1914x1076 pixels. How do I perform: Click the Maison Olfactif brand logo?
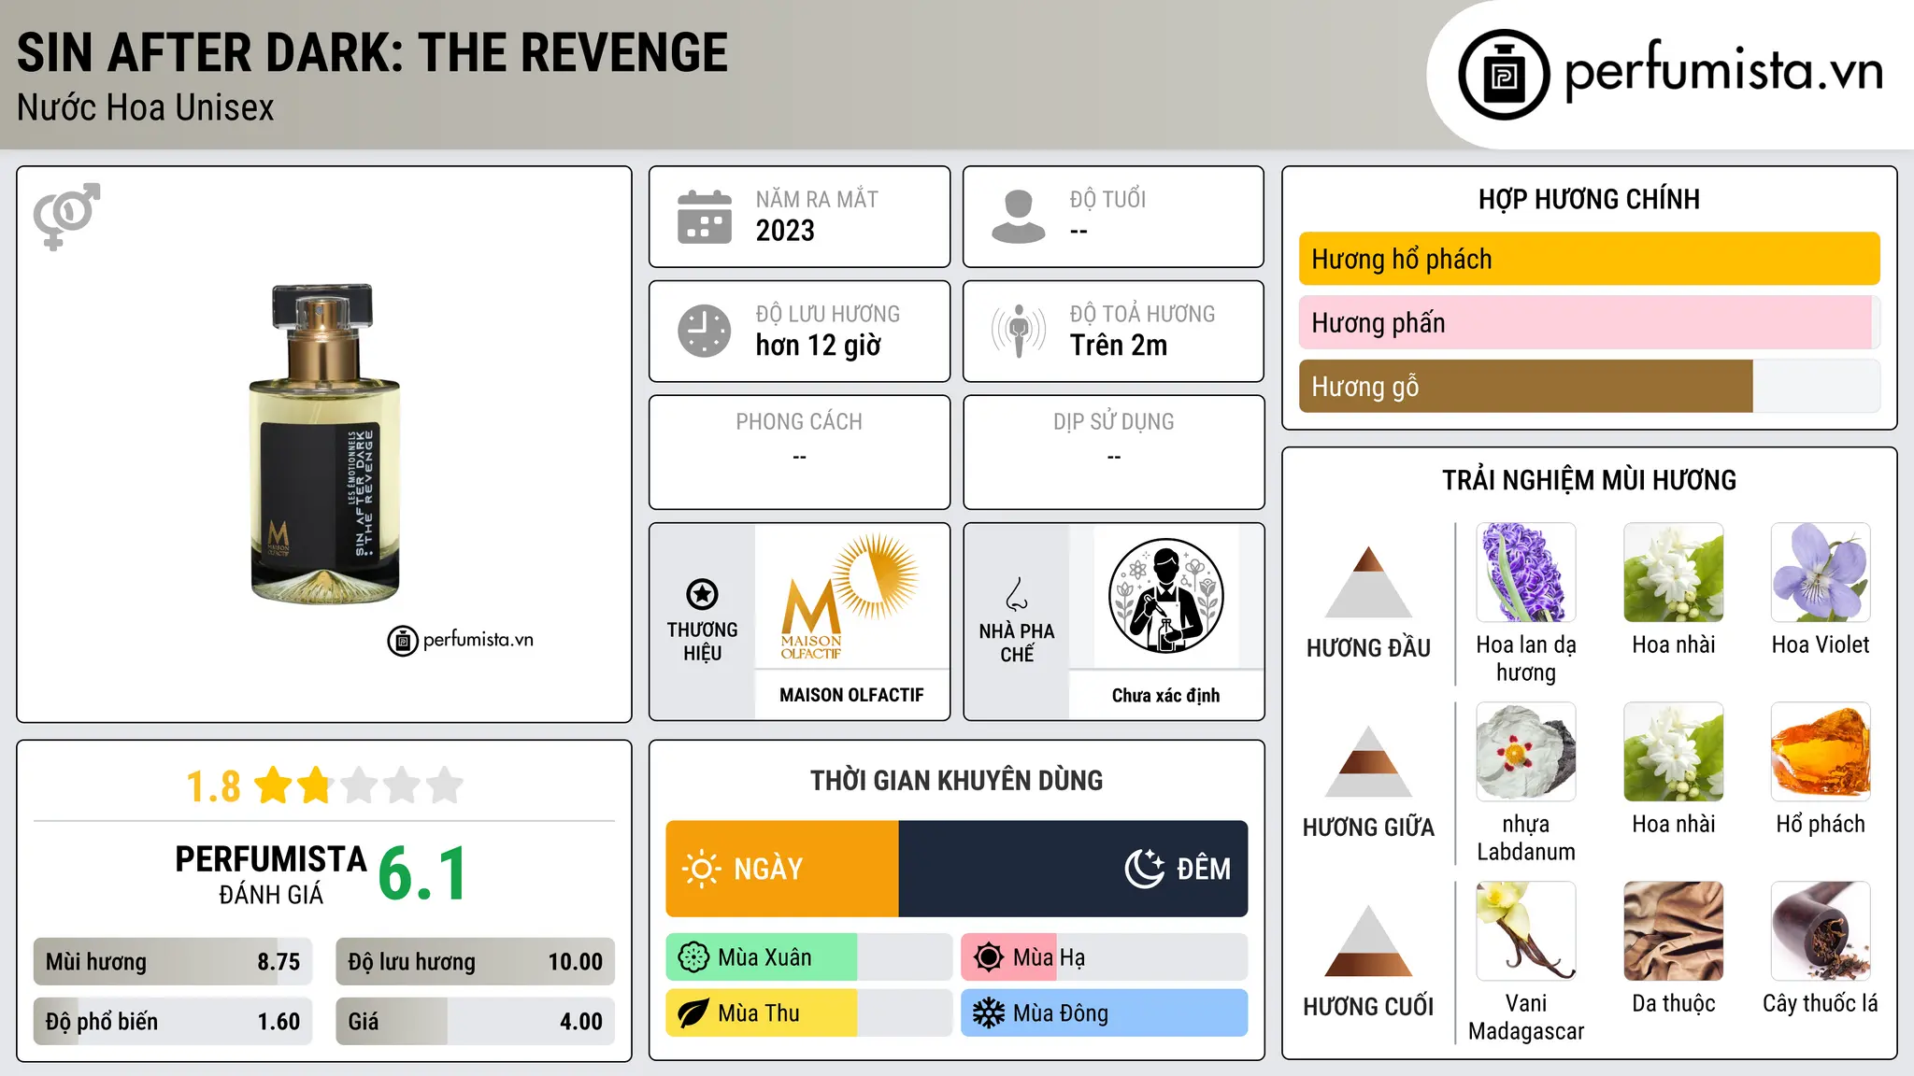(851, 597)
